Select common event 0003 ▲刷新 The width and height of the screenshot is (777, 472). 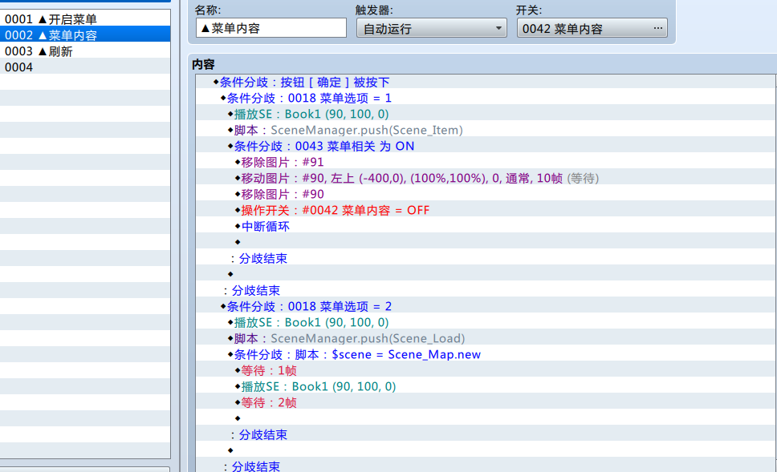85,51
